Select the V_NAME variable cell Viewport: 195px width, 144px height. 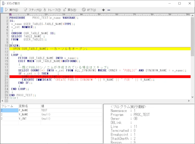(30, 114)
